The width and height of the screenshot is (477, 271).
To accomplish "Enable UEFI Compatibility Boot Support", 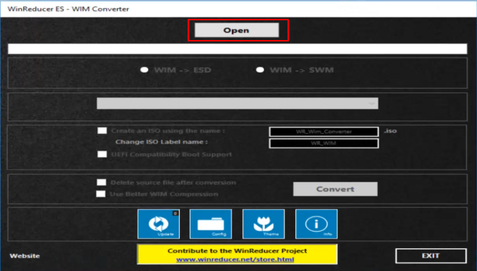I will click(102, 154).
